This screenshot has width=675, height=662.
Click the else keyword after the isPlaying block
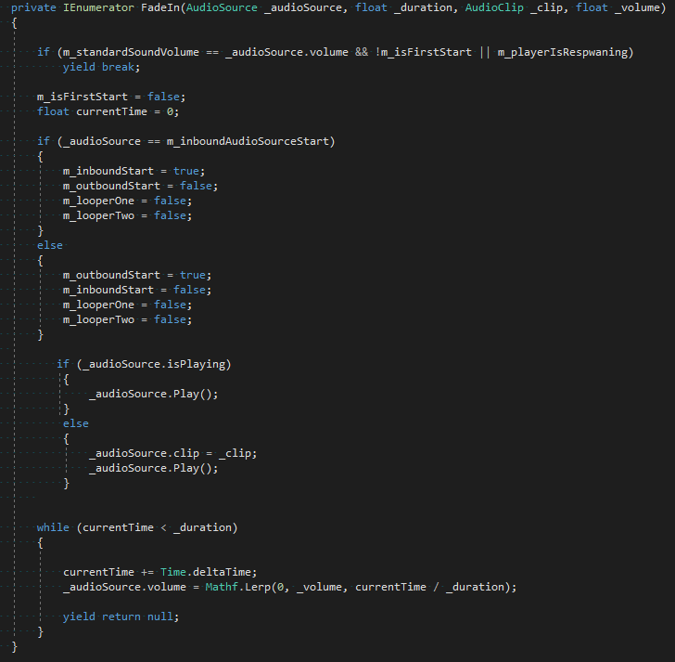(x=76, y=423)
